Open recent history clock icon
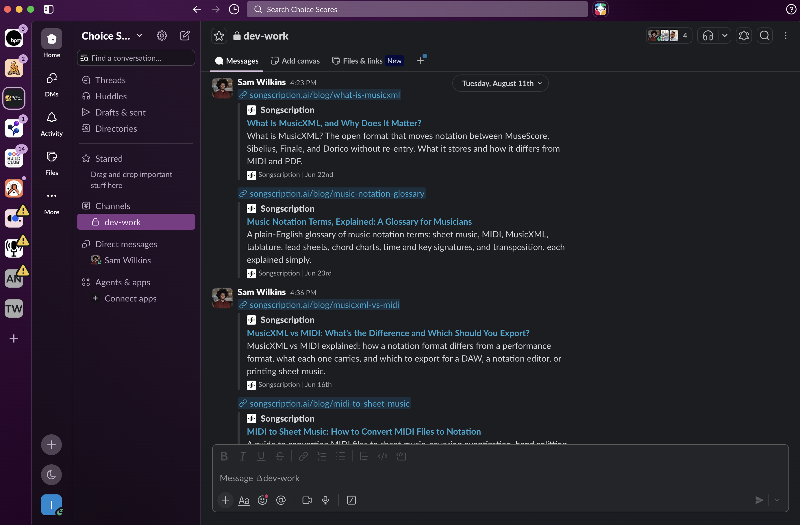 234,10
